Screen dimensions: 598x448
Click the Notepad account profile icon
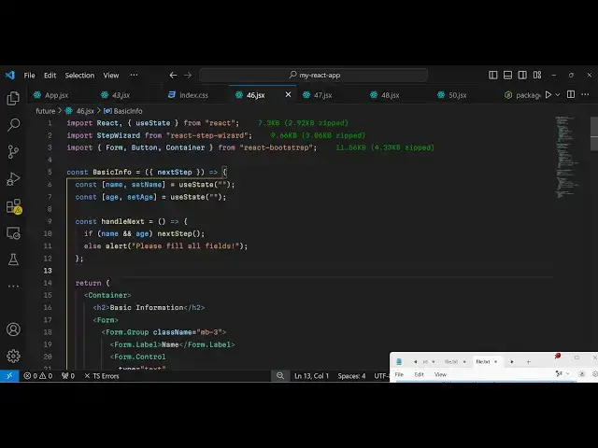581,374
